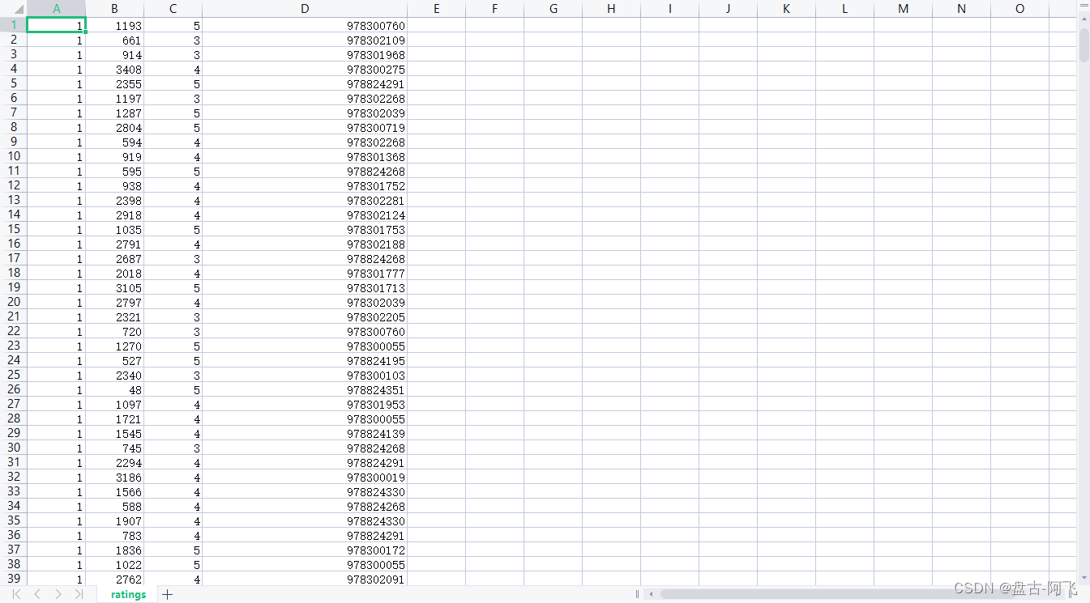1090x603 pixels.
Task: Click timestamp cell 978300019
Action: coord(305,478)
